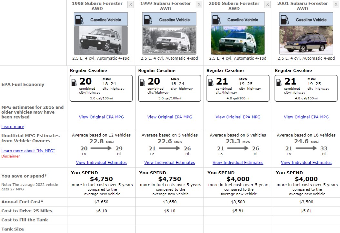Click Hi value 33 for 2001 Forester
The height and width of the screenshot is (233, 340).
324,148
